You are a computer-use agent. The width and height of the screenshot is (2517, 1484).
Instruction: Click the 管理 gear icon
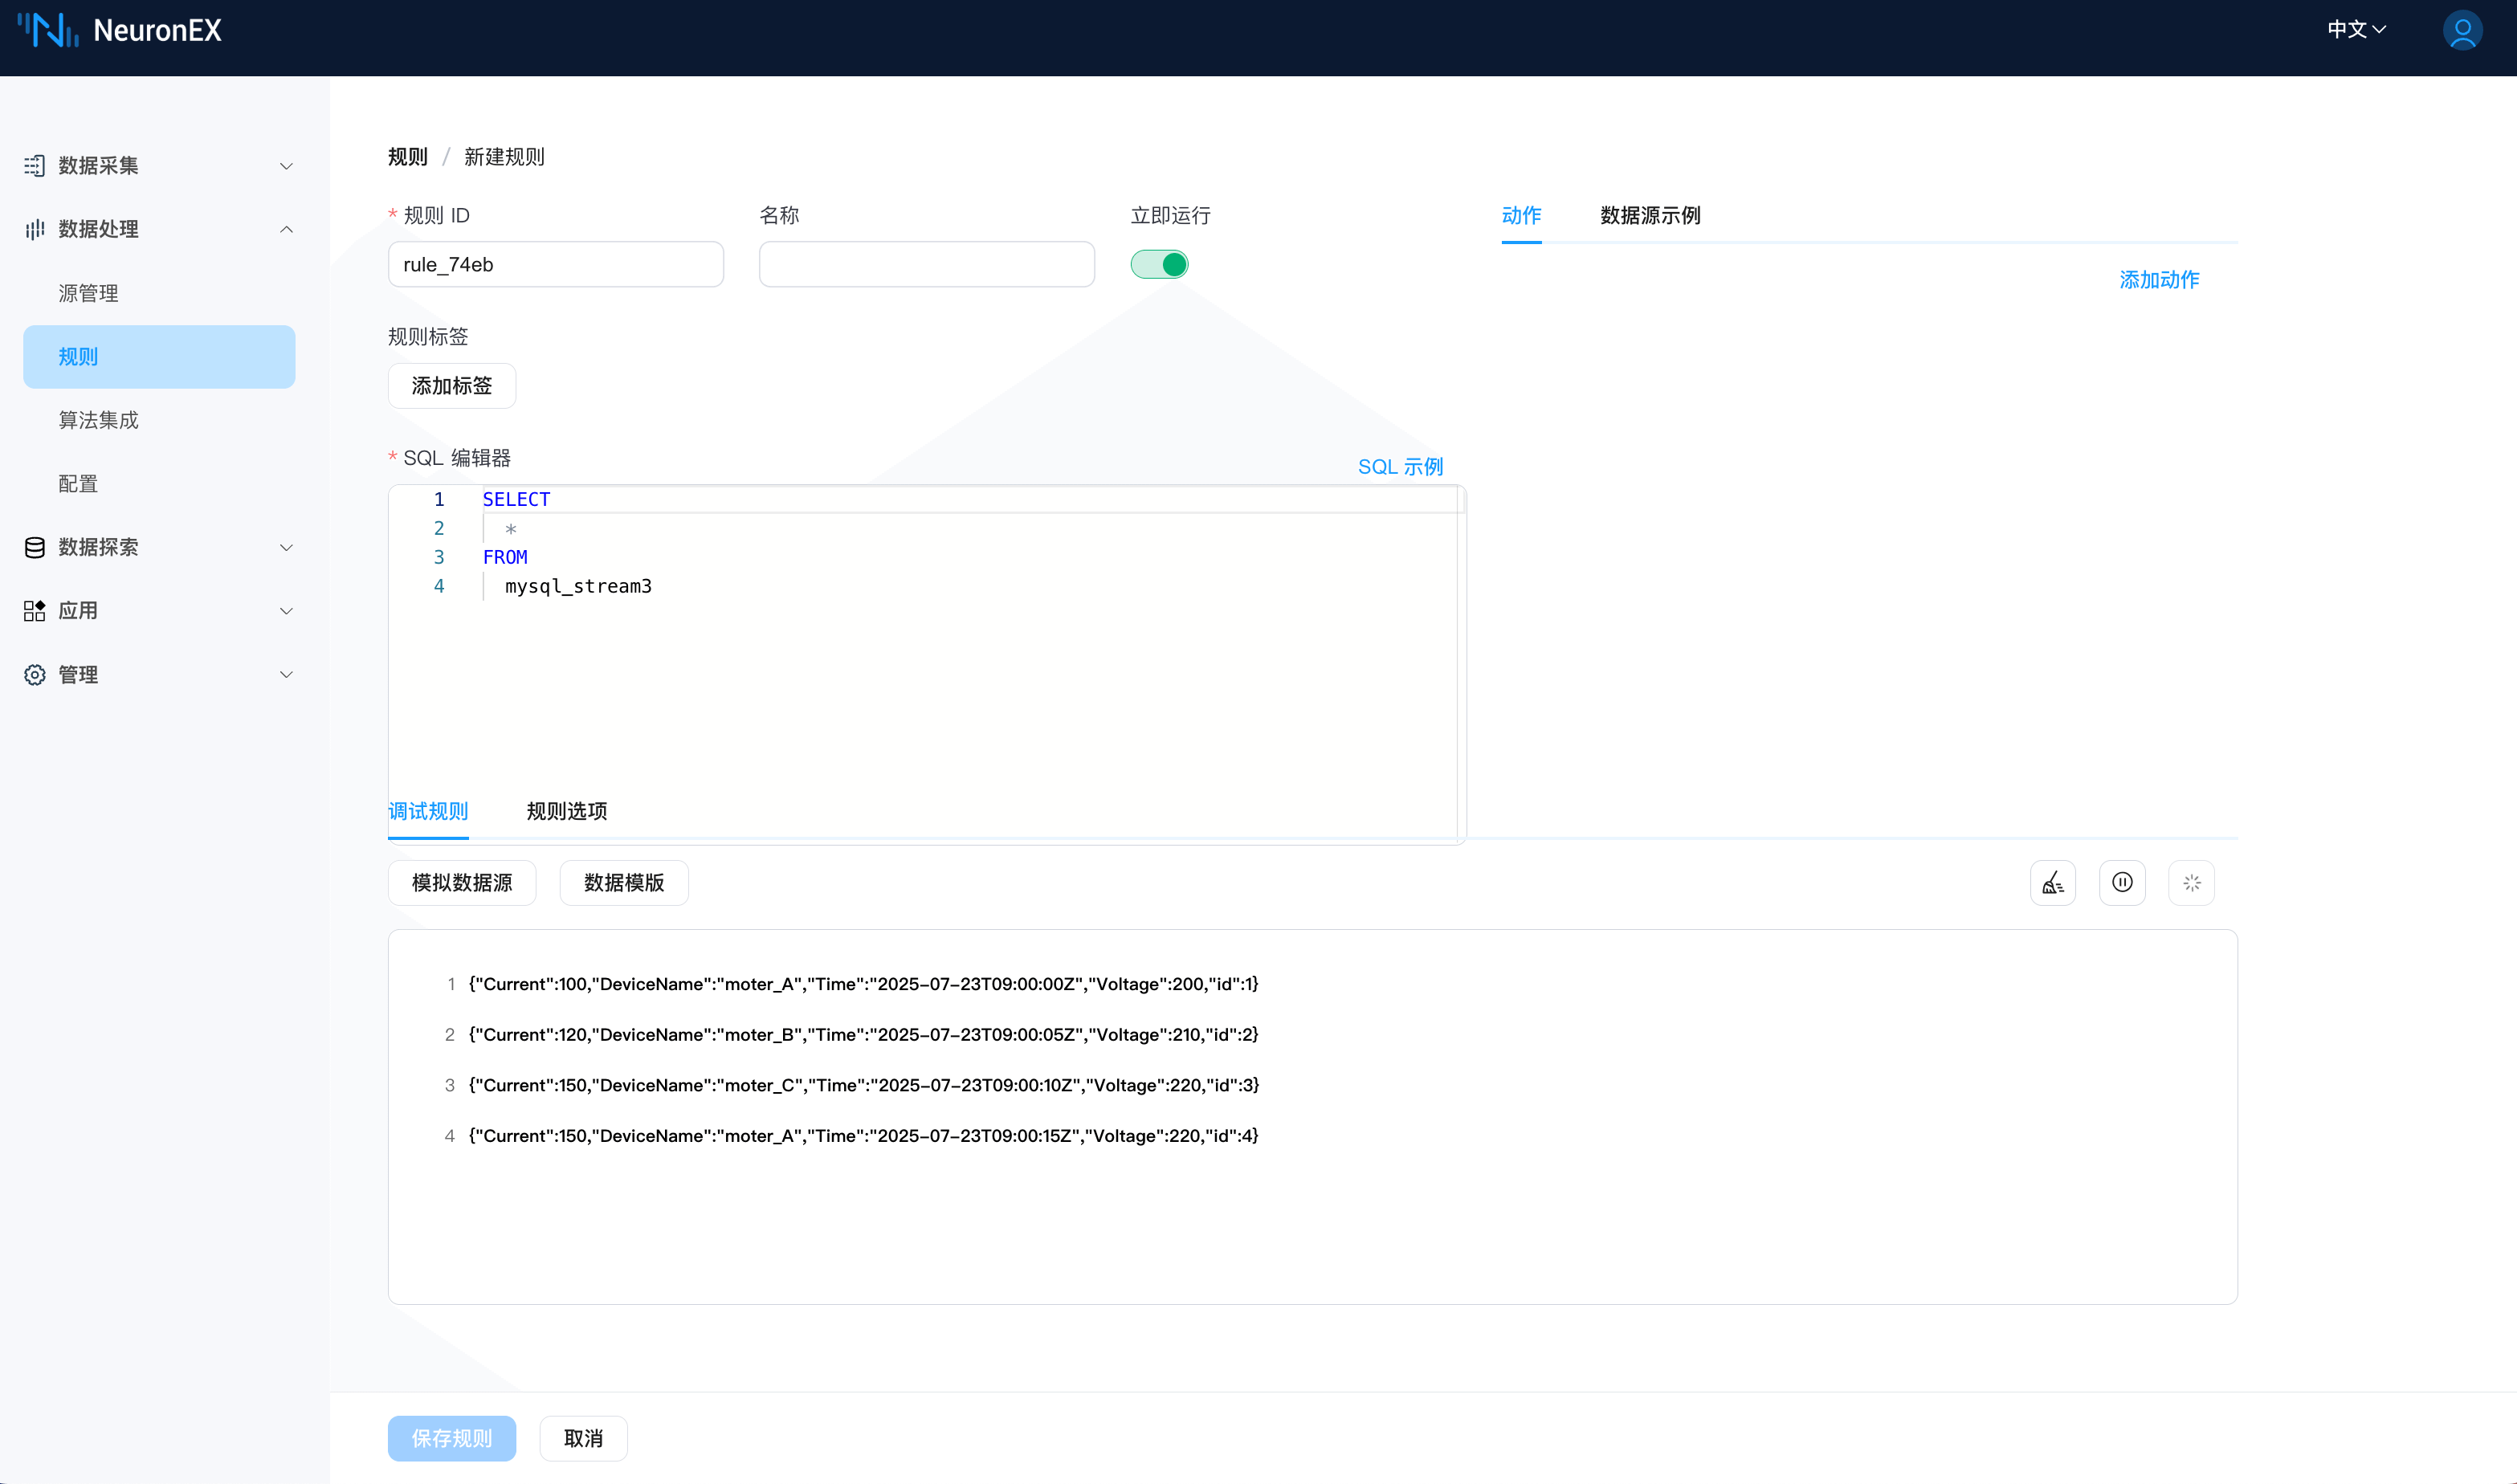[35, 674]
